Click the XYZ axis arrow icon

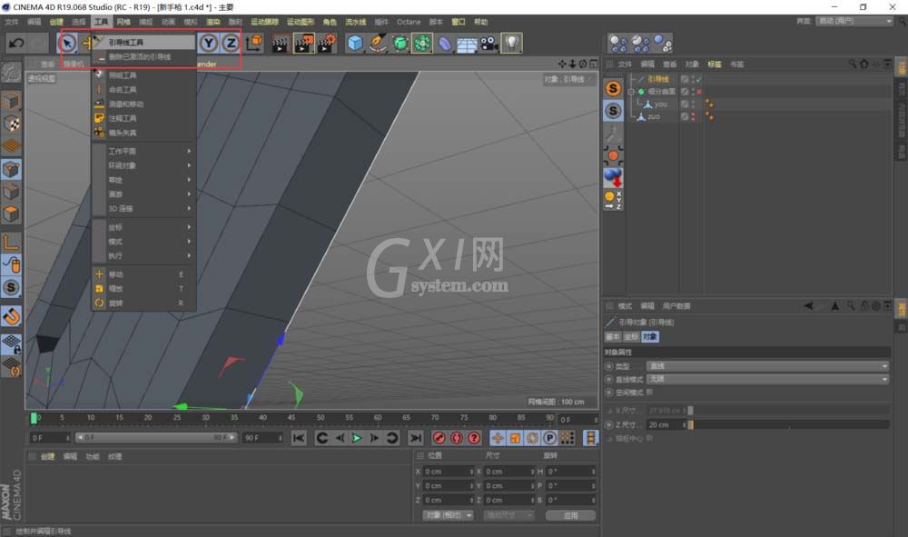pyautogui.click(x=613, y=201)
